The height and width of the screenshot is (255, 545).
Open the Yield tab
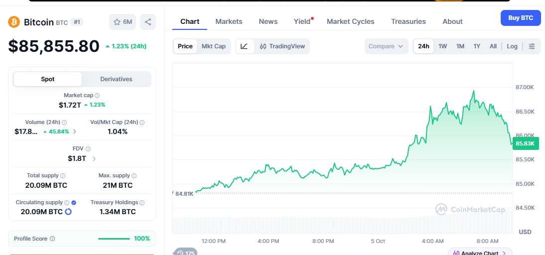[302, 21]
